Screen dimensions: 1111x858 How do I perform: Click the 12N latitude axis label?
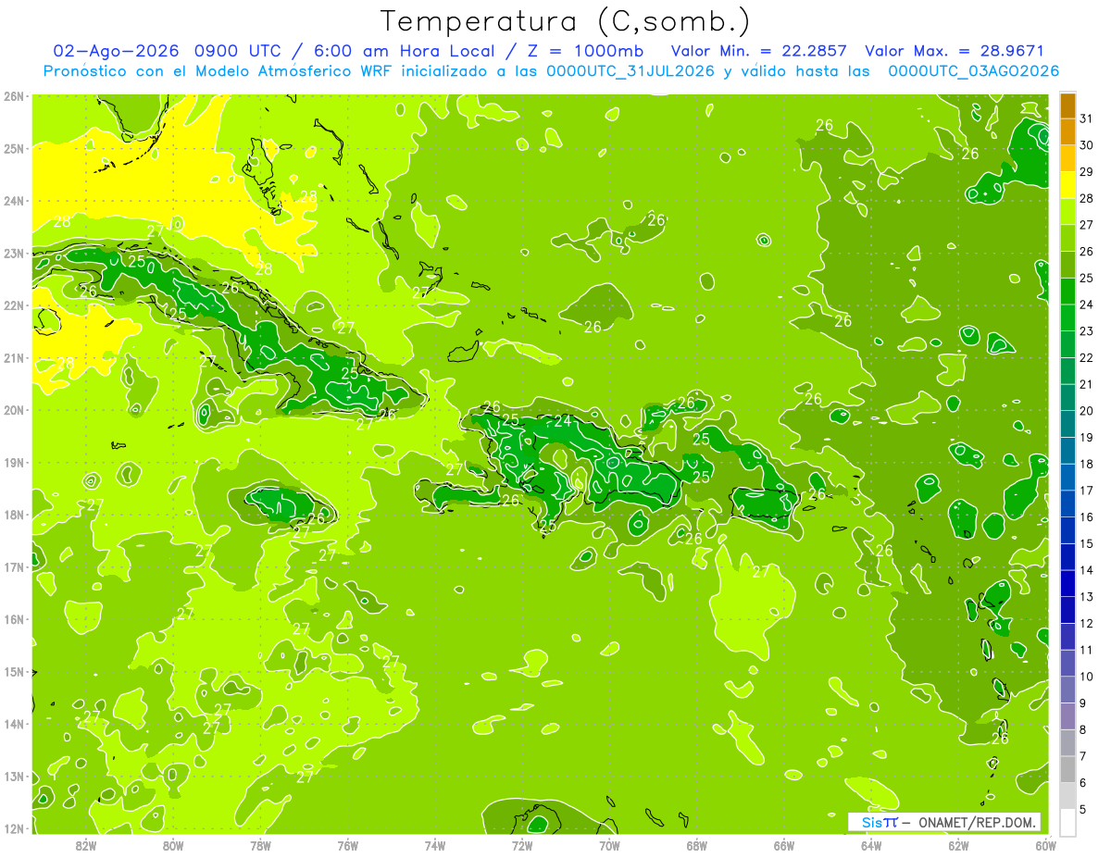coord(13,828)
